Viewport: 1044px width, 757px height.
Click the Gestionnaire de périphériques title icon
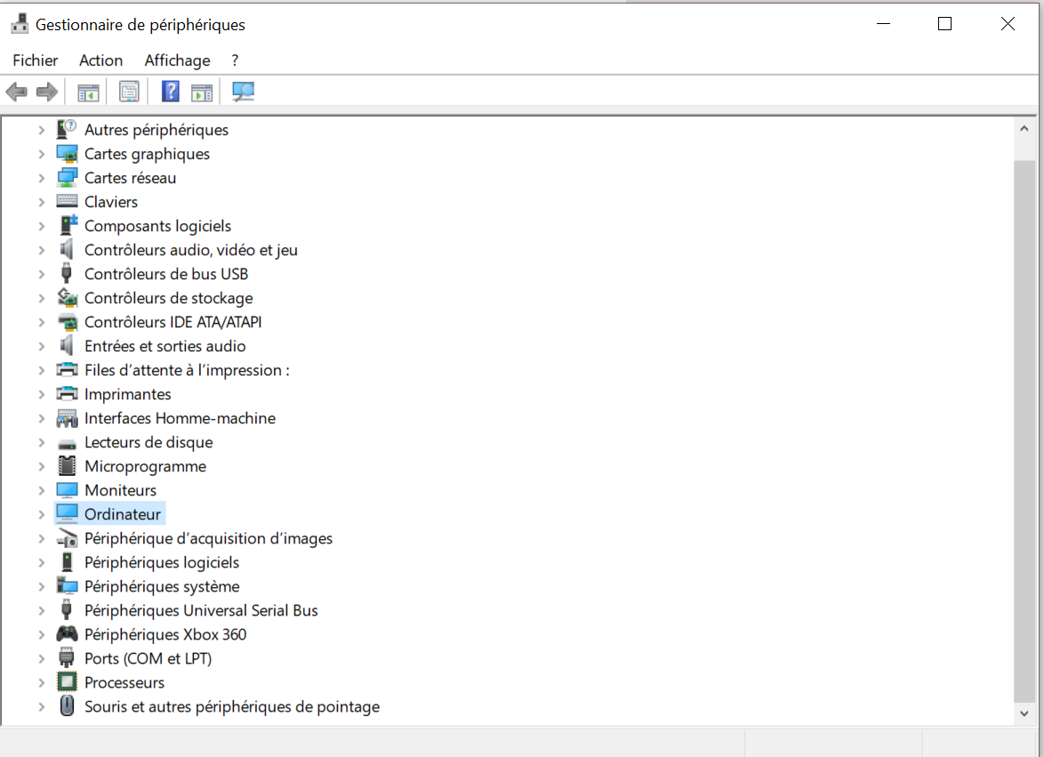[20, 24]
